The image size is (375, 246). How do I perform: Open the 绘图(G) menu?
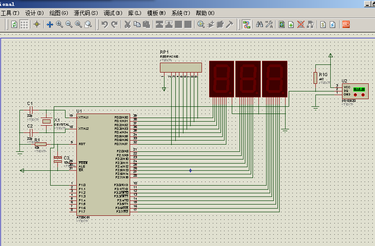pyautogui.click(x=59, y=13)
